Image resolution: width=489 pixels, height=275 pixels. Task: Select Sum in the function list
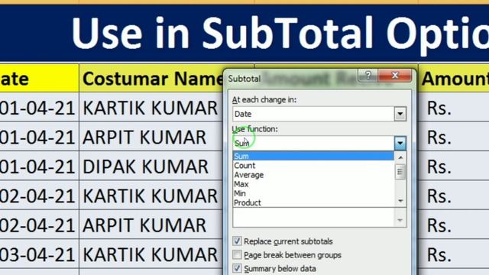313,156
